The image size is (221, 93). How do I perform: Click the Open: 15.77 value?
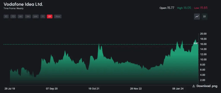point(167,8)
